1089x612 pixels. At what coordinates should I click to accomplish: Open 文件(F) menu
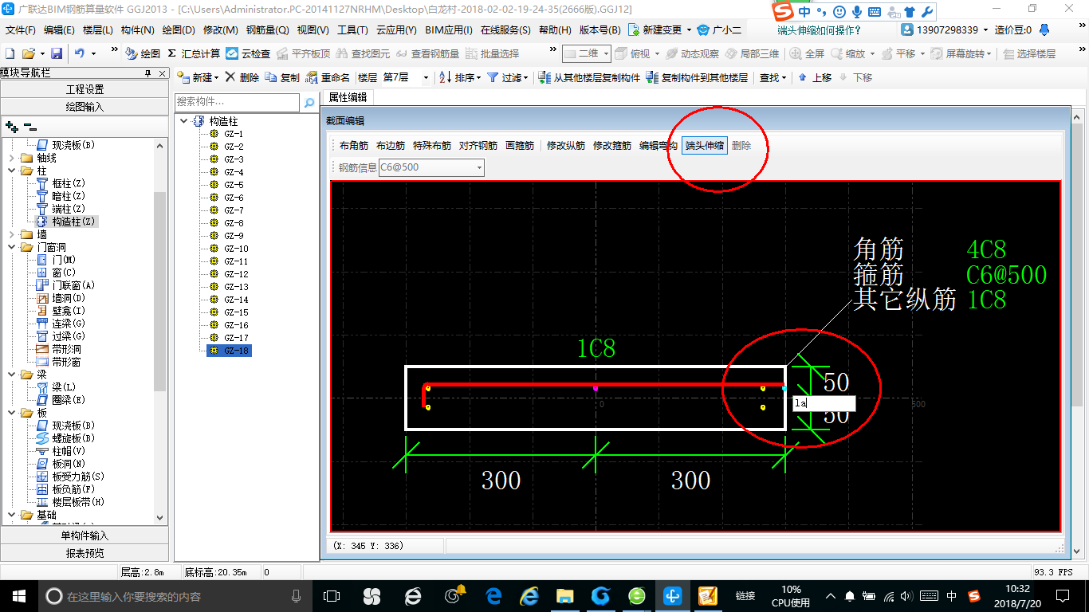point(21,30)
